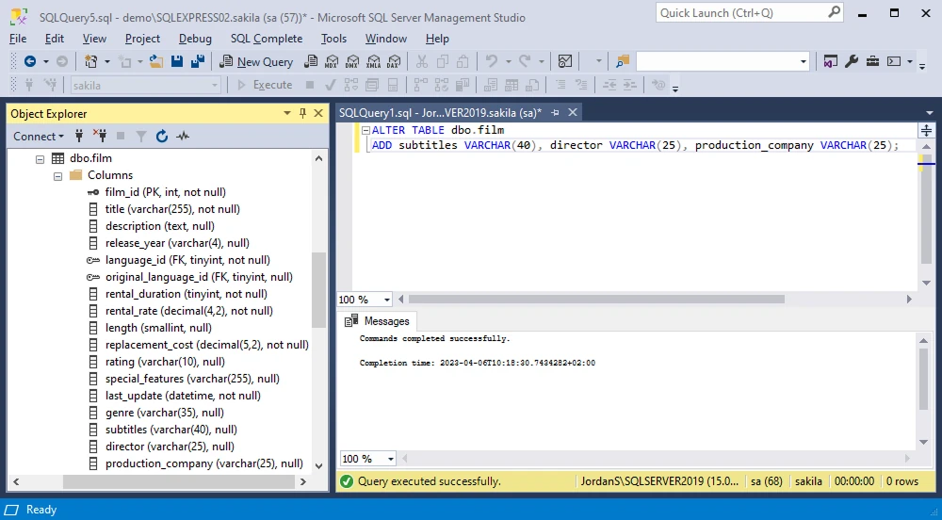Screen dimensions: 942x520
Task: Open the document tabs list dropdown arrow
Action: coord(930,112)
